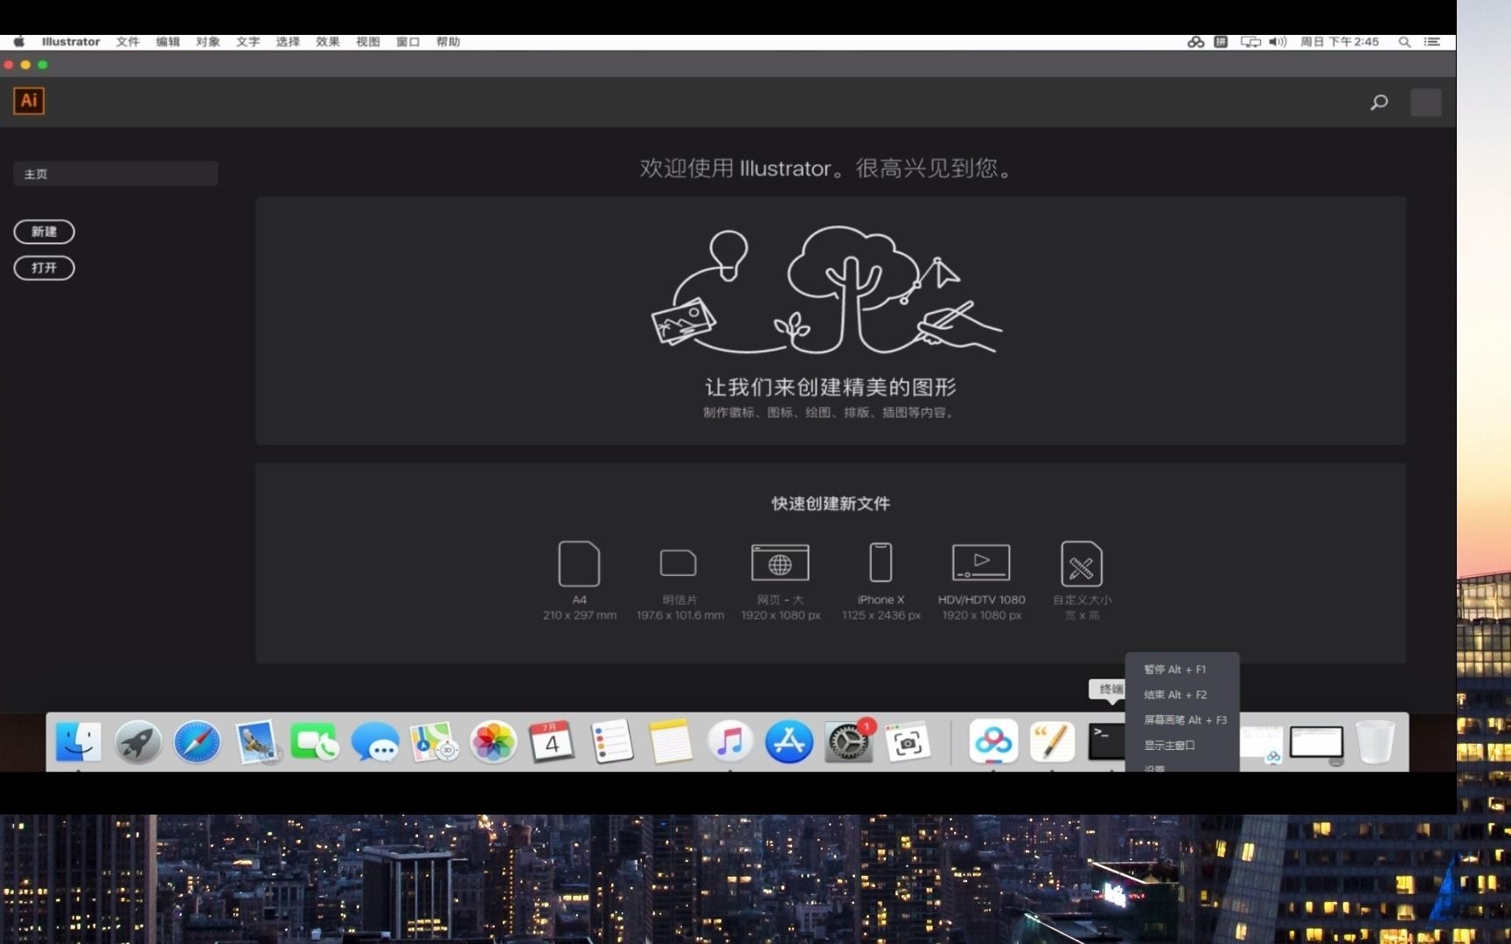
Task: Pick the iPhone X document preset
Action: click(881, 580)
